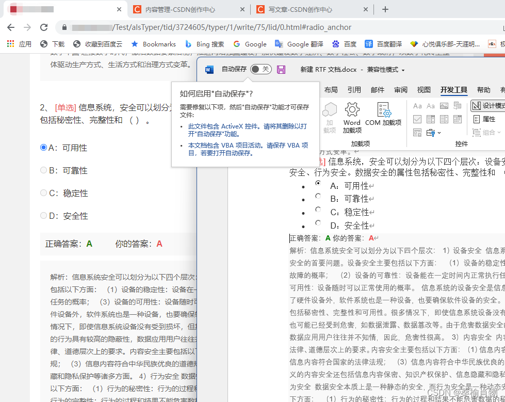Click the purple save icon in Word
This screenshot has width=505, height=402.
click(x=281, y=69)
